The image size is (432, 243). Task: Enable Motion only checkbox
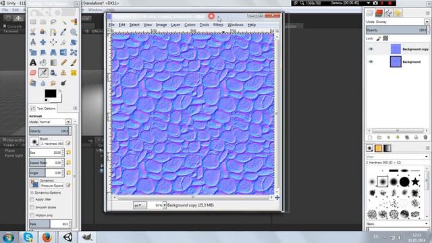[32, 215]
